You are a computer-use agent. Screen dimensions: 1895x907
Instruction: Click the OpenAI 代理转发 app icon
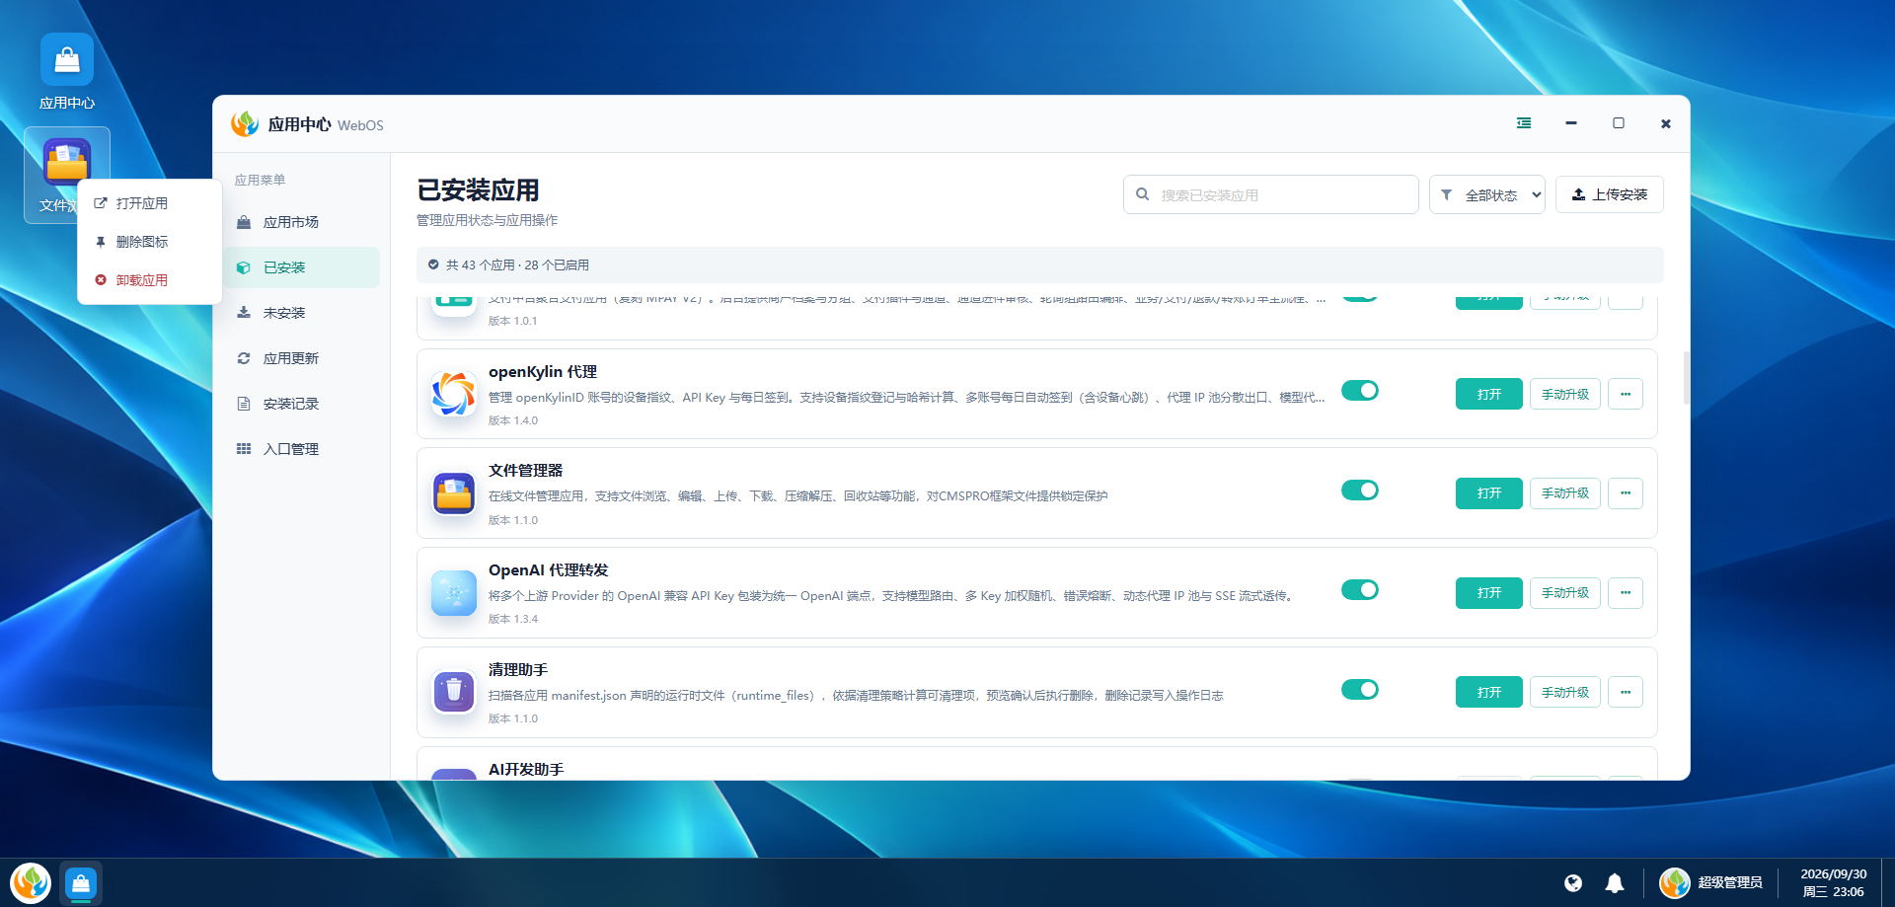pos(454,593)
